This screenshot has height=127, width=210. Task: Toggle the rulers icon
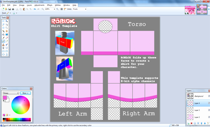65,9
